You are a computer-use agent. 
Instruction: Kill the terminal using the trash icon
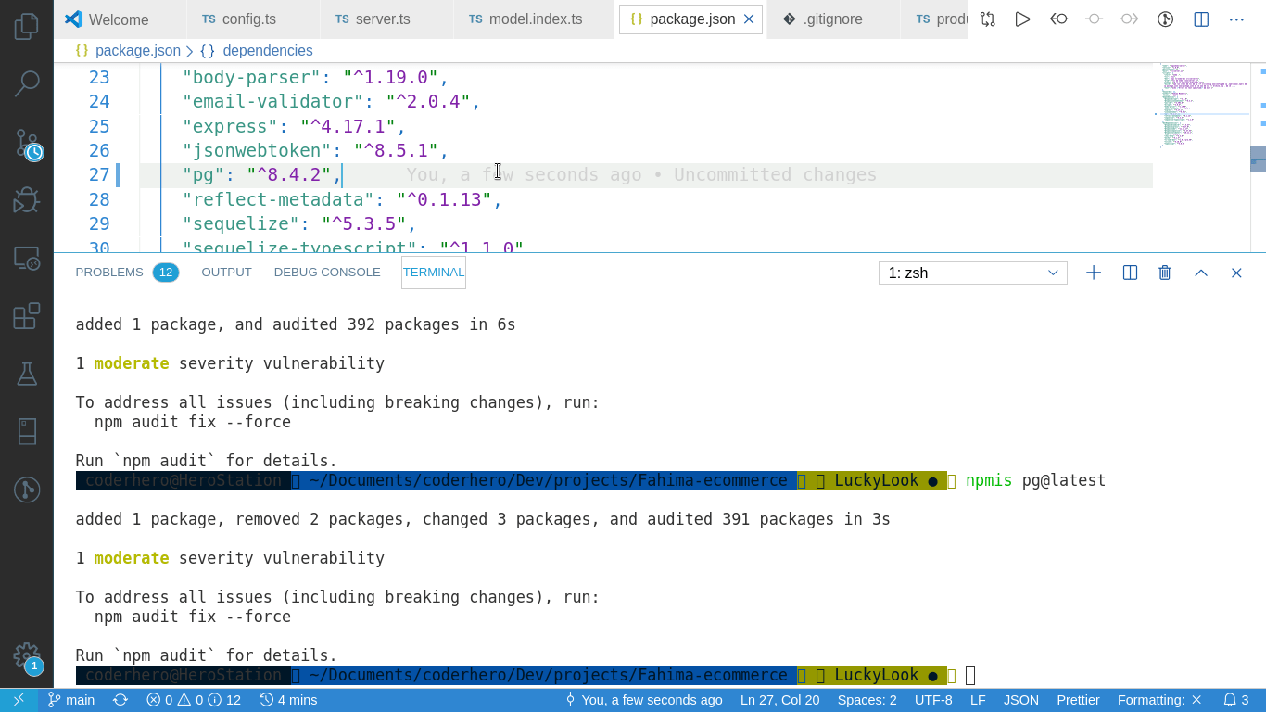coord(1165,273)
